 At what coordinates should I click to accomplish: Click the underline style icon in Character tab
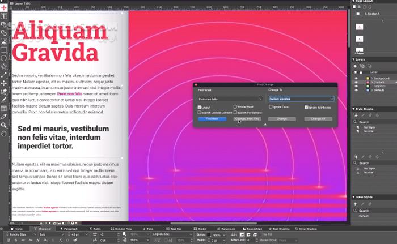pos(9,240)
